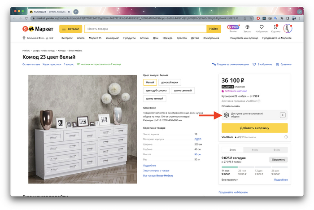Open the Каталог menu button
The height and width of the screenshot is (210, 314).
pyautogui.click(x=70, y=29)
